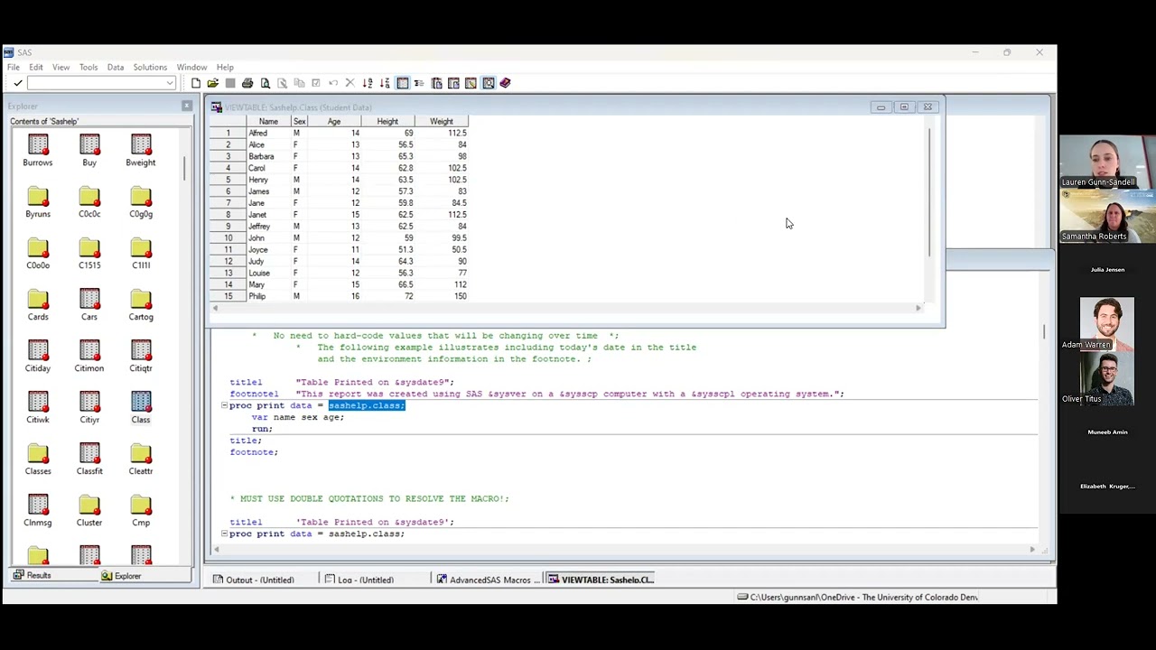Click the VIEWTABLE horizontal scrollbar right arrow
Viewport: 1156px width, 650px height.
[x=918, y=309]
